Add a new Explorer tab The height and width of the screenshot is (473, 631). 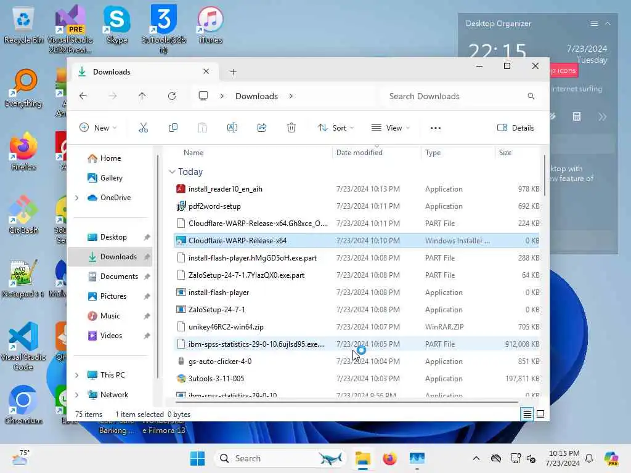pyautogui.click(x=233, y=72)
